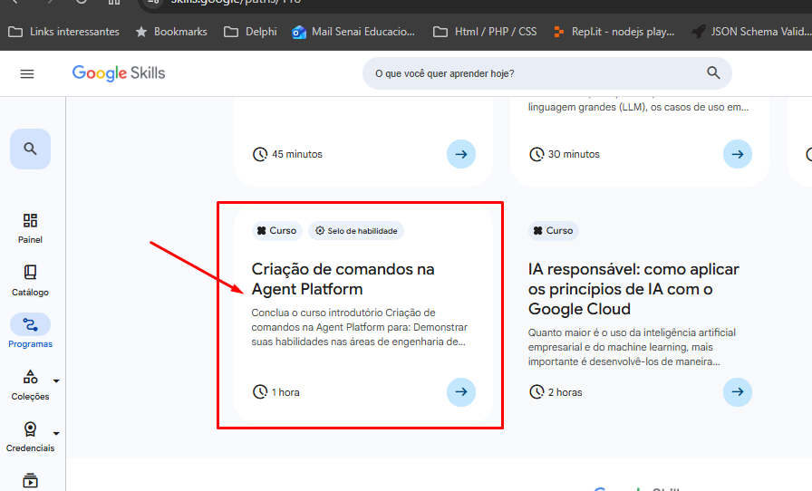The image size is (812, 491).
Task: Select Programas in the sidebar
Action: point(30,331)
